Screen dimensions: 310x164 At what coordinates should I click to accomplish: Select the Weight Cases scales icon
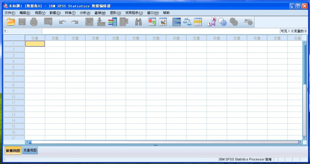pyautogui.click(x=187, y=22)
